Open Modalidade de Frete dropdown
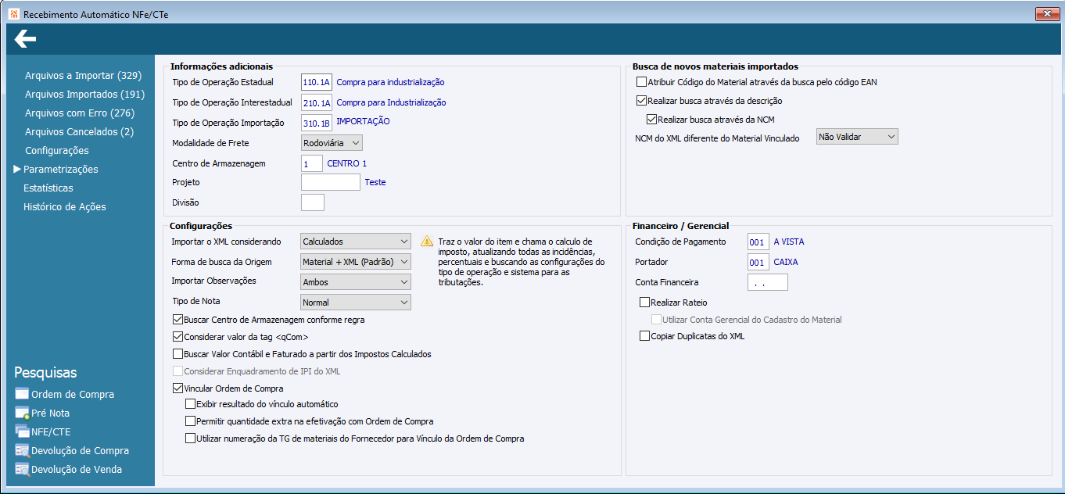The image size is (1065, 494). coord(332,143)
